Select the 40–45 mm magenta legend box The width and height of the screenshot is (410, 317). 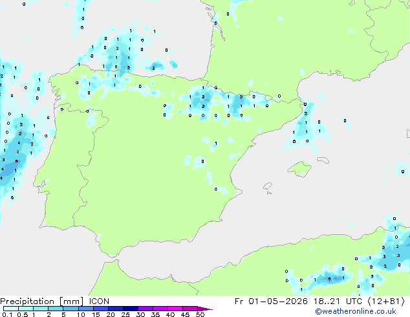pos(175,309)
